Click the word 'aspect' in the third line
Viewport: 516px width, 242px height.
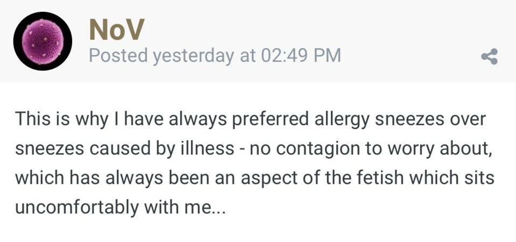click(x=266, y=179)
